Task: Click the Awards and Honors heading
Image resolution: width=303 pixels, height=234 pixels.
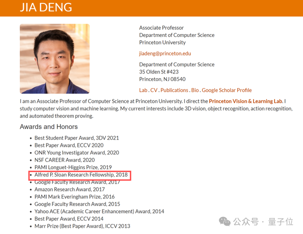Action: 49,127
